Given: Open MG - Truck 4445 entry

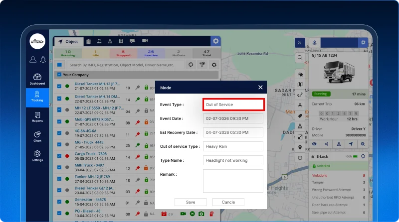Looking at the screenshot, I should (89, 142).
